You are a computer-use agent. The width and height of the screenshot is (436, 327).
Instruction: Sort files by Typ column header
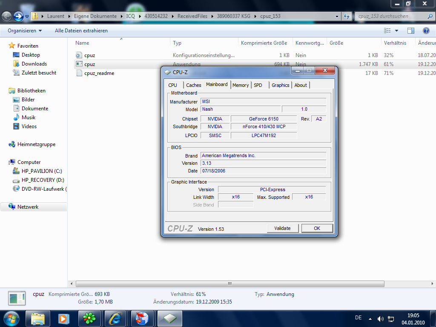[x=177, y=43]
